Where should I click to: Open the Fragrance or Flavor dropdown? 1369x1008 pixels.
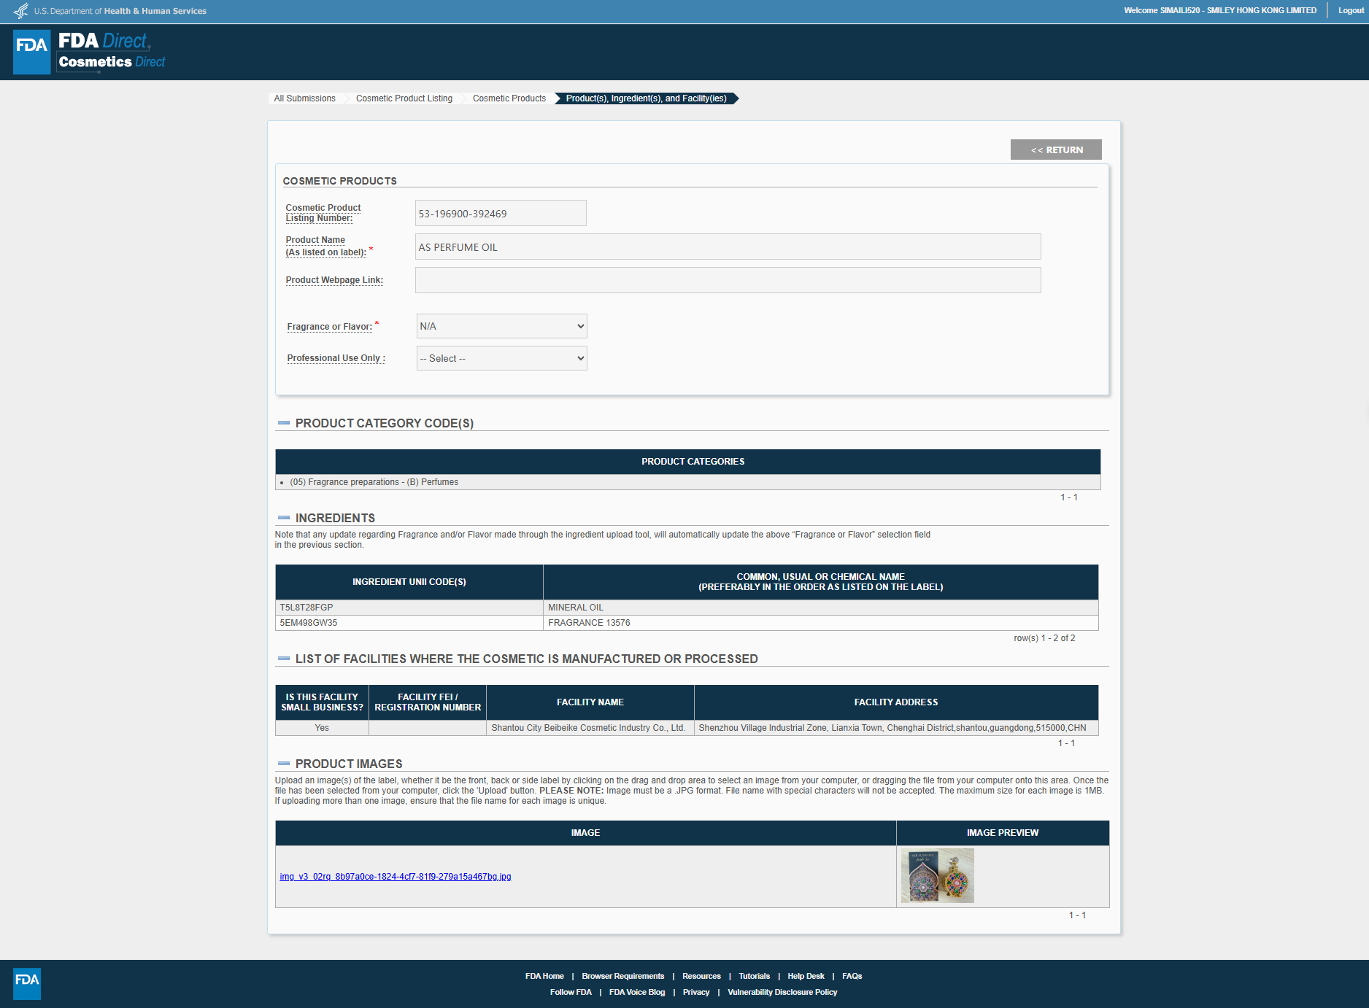pyautogui.click(x=501, y=326)
